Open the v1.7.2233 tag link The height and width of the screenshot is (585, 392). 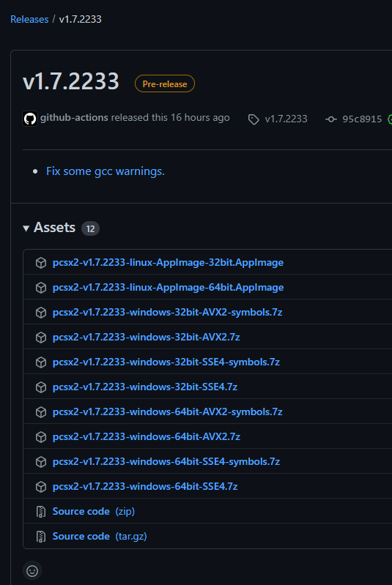click(x=286, y=119)
